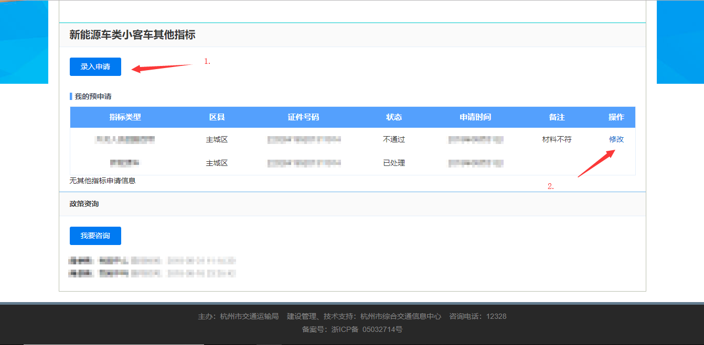Click the 区县 table column header
The width and height of the screenshot is (704, 345).
pyautogui.click(x=217, y=117)
